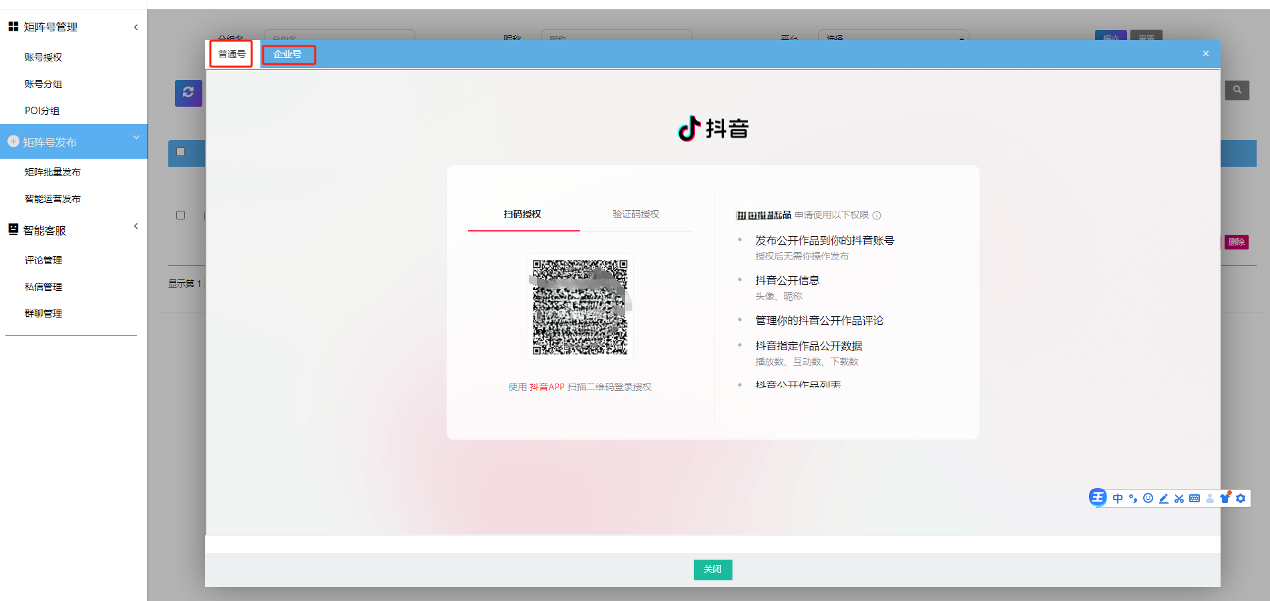Click the green 关闭 button

712,570
